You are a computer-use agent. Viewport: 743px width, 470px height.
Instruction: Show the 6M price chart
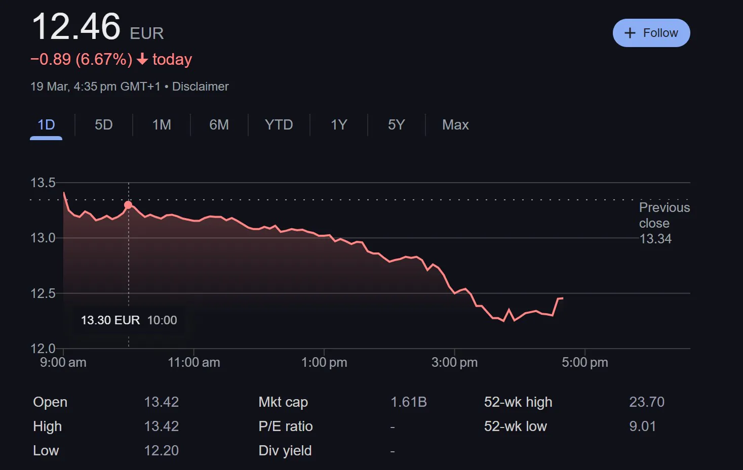point(219,125)
